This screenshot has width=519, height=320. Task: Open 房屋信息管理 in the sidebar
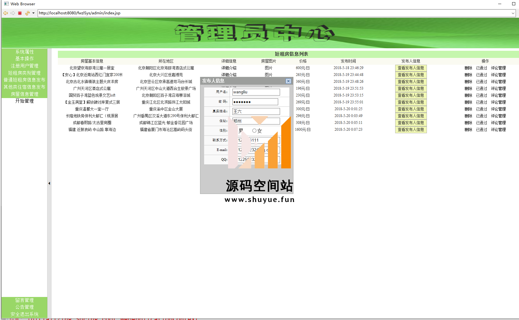25,94
